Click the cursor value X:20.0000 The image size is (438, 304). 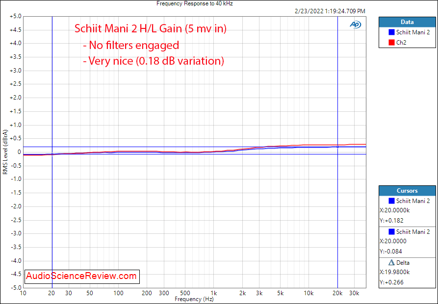pyautogui.click(x=393, y=241)
